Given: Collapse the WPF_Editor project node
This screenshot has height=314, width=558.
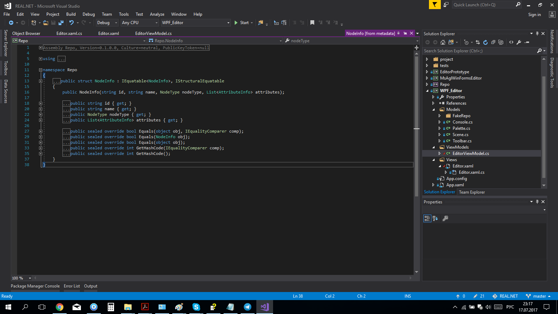Looking at the screenshot, I should [427, 91].
